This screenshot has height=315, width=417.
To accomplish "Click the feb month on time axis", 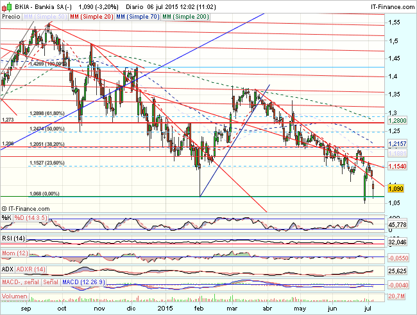I will click(199, 309).
